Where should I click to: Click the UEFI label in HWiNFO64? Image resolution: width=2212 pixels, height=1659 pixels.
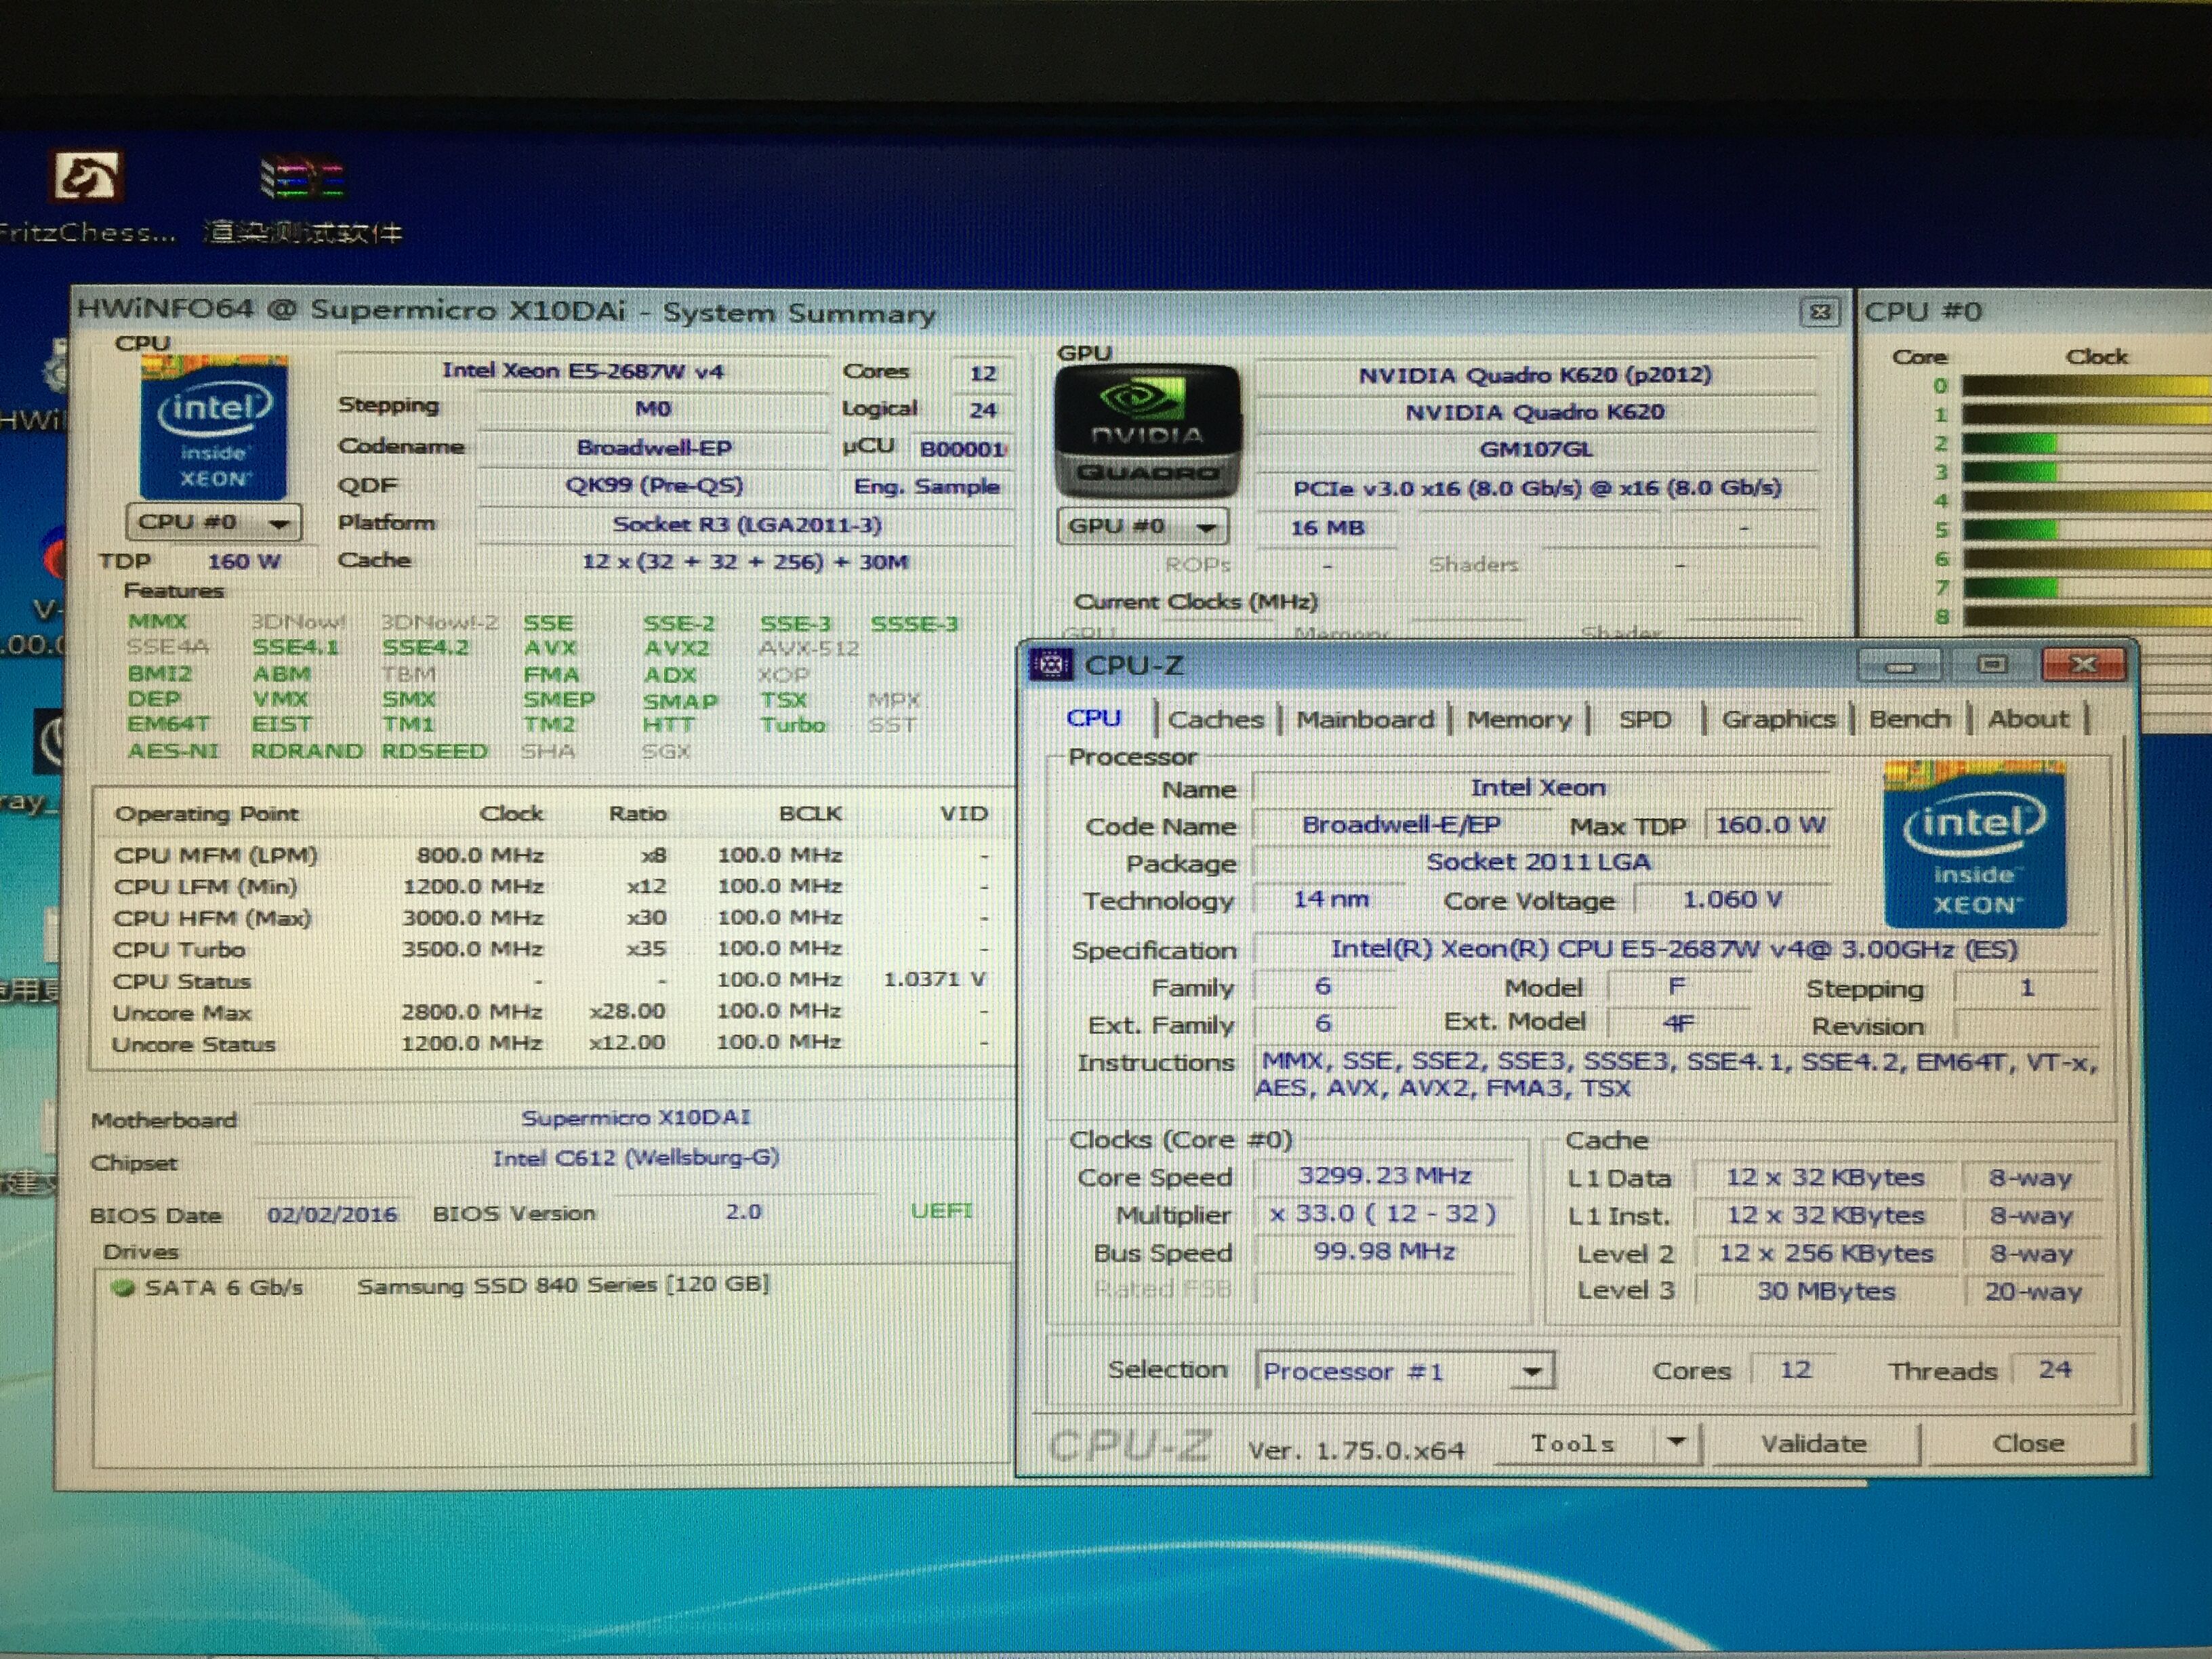(x=941, y=1211)
